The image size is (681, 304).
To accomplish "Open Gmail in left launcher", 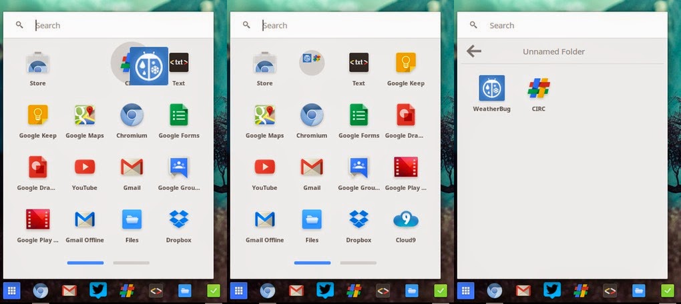I will 132,167.
